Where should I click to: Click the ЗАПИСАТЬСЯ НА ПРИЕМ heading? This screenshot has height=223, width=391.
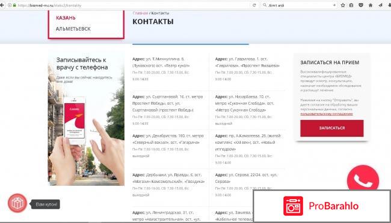point(330,63)
